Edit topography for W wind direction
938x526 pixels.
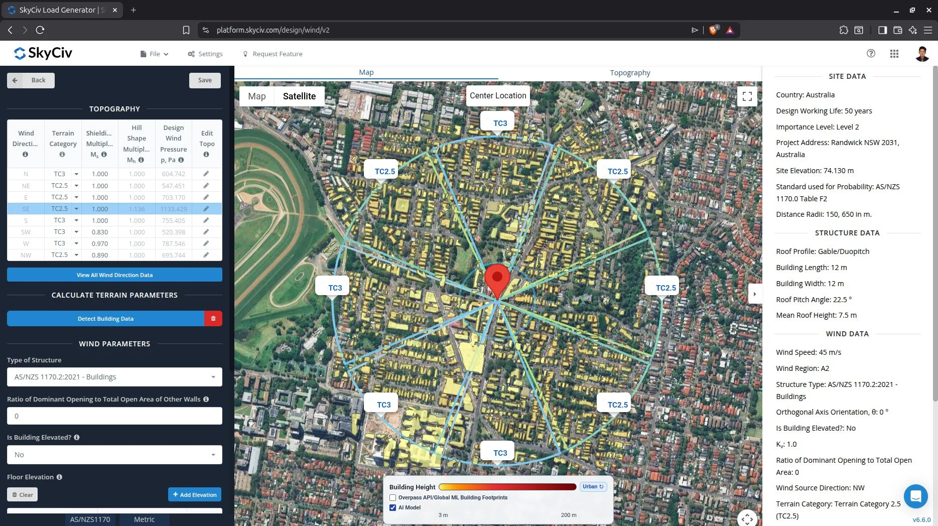tap(206, 243)
